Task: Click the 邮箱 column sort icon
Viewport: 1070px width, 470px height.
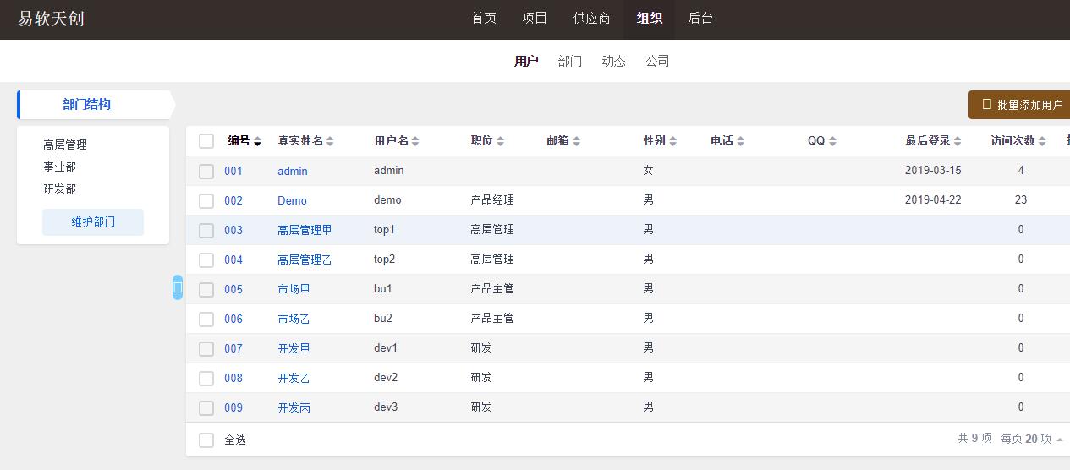Action: (576, 141)
